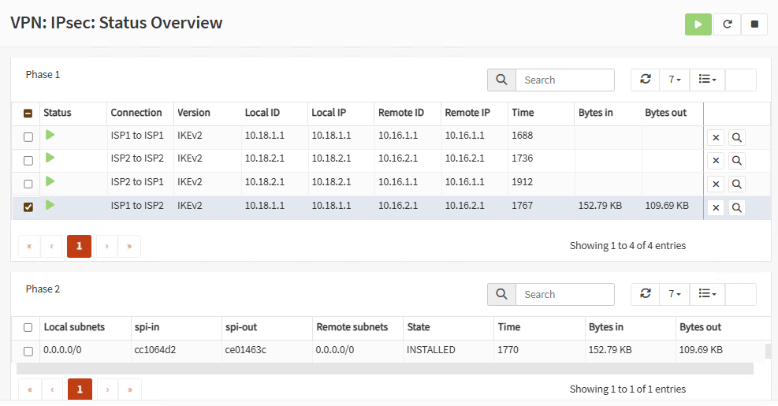Viewport: 778px width, 406px height.
Task: Click page 1 button in Phase 1 pagination
Action: point(79,246)
